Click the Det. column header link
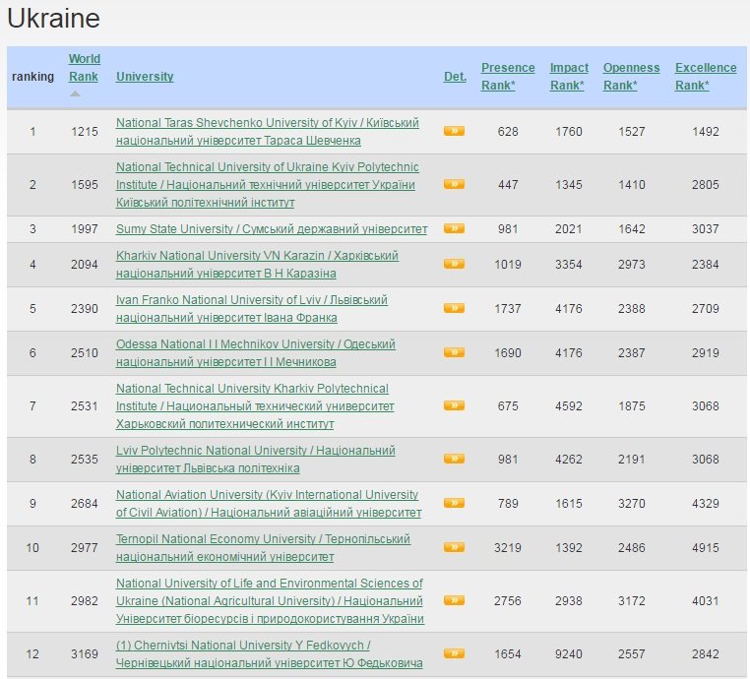750x679 pixels. tap(455, 77)
